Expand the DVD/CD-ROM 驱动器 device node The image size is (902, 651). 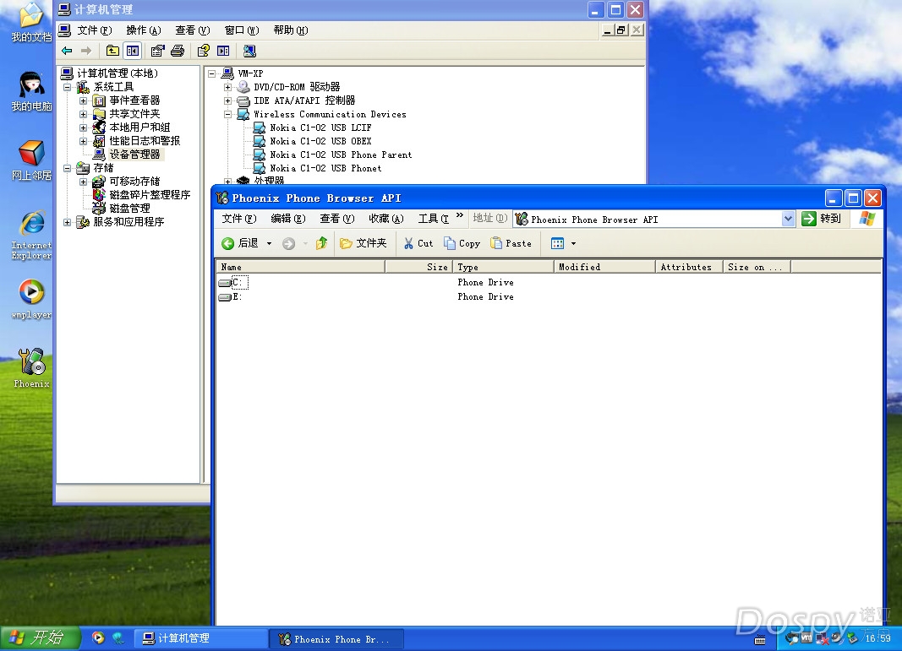click(227, 87)
